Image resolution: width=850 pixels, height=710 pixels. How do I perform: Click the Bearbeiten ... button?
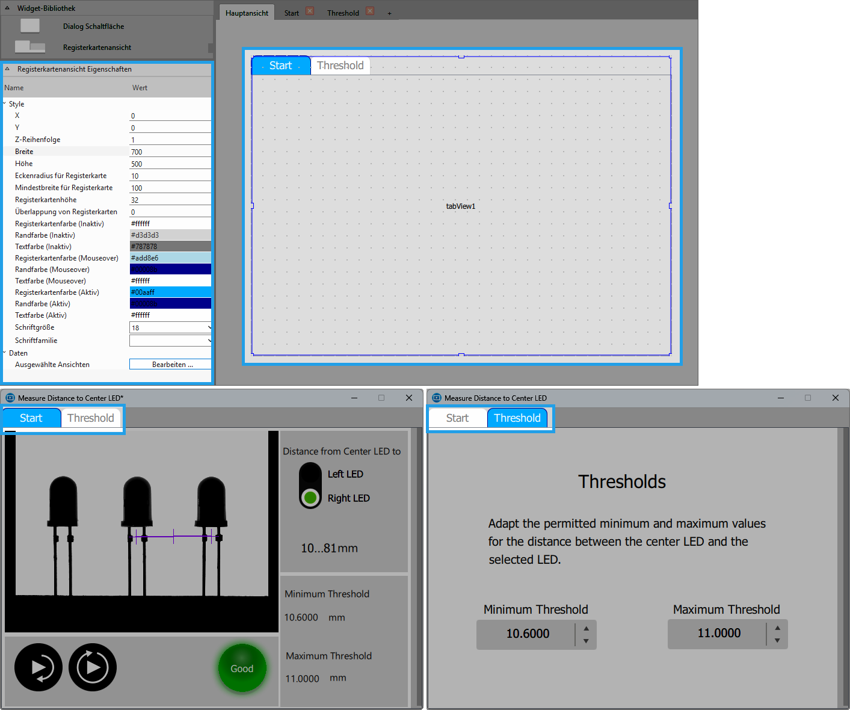pyautogui.click(x=170, y=365)
